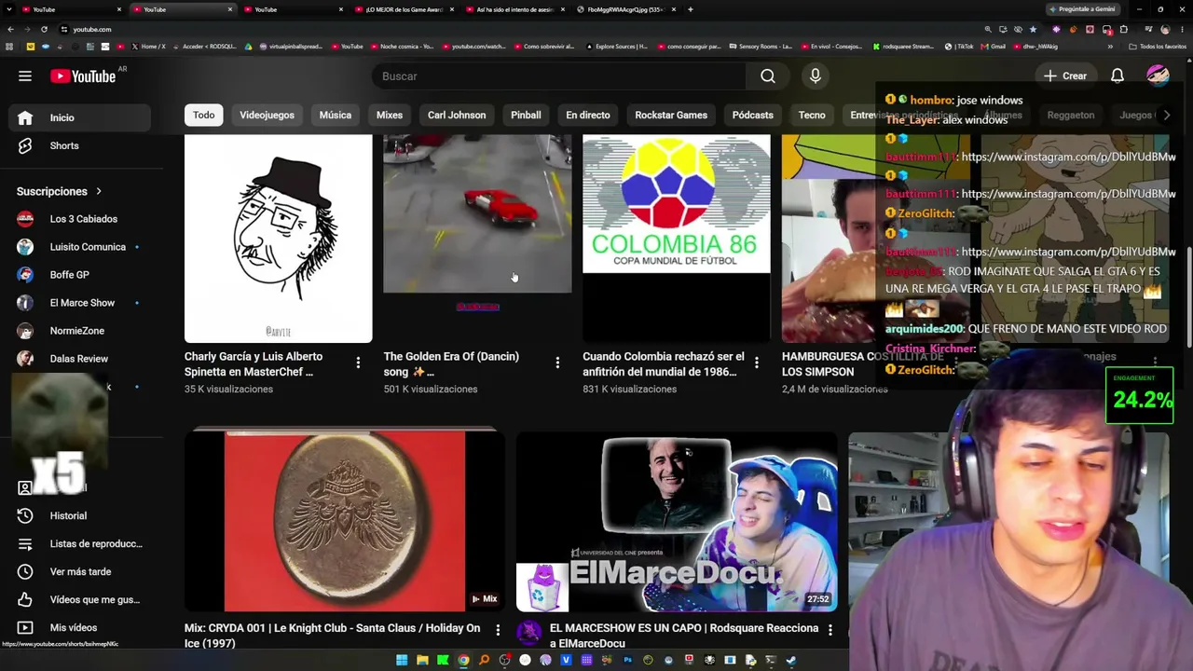Filter feed by Videojuegos chip
Image resolution: width=1193 pixels, height=671 pixels.
coord(267,115)
